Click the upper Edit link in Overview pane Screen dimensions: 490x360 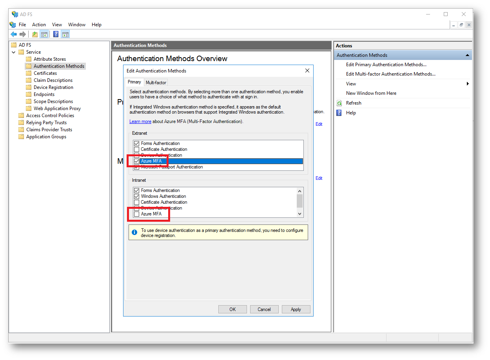click(319, 124)
